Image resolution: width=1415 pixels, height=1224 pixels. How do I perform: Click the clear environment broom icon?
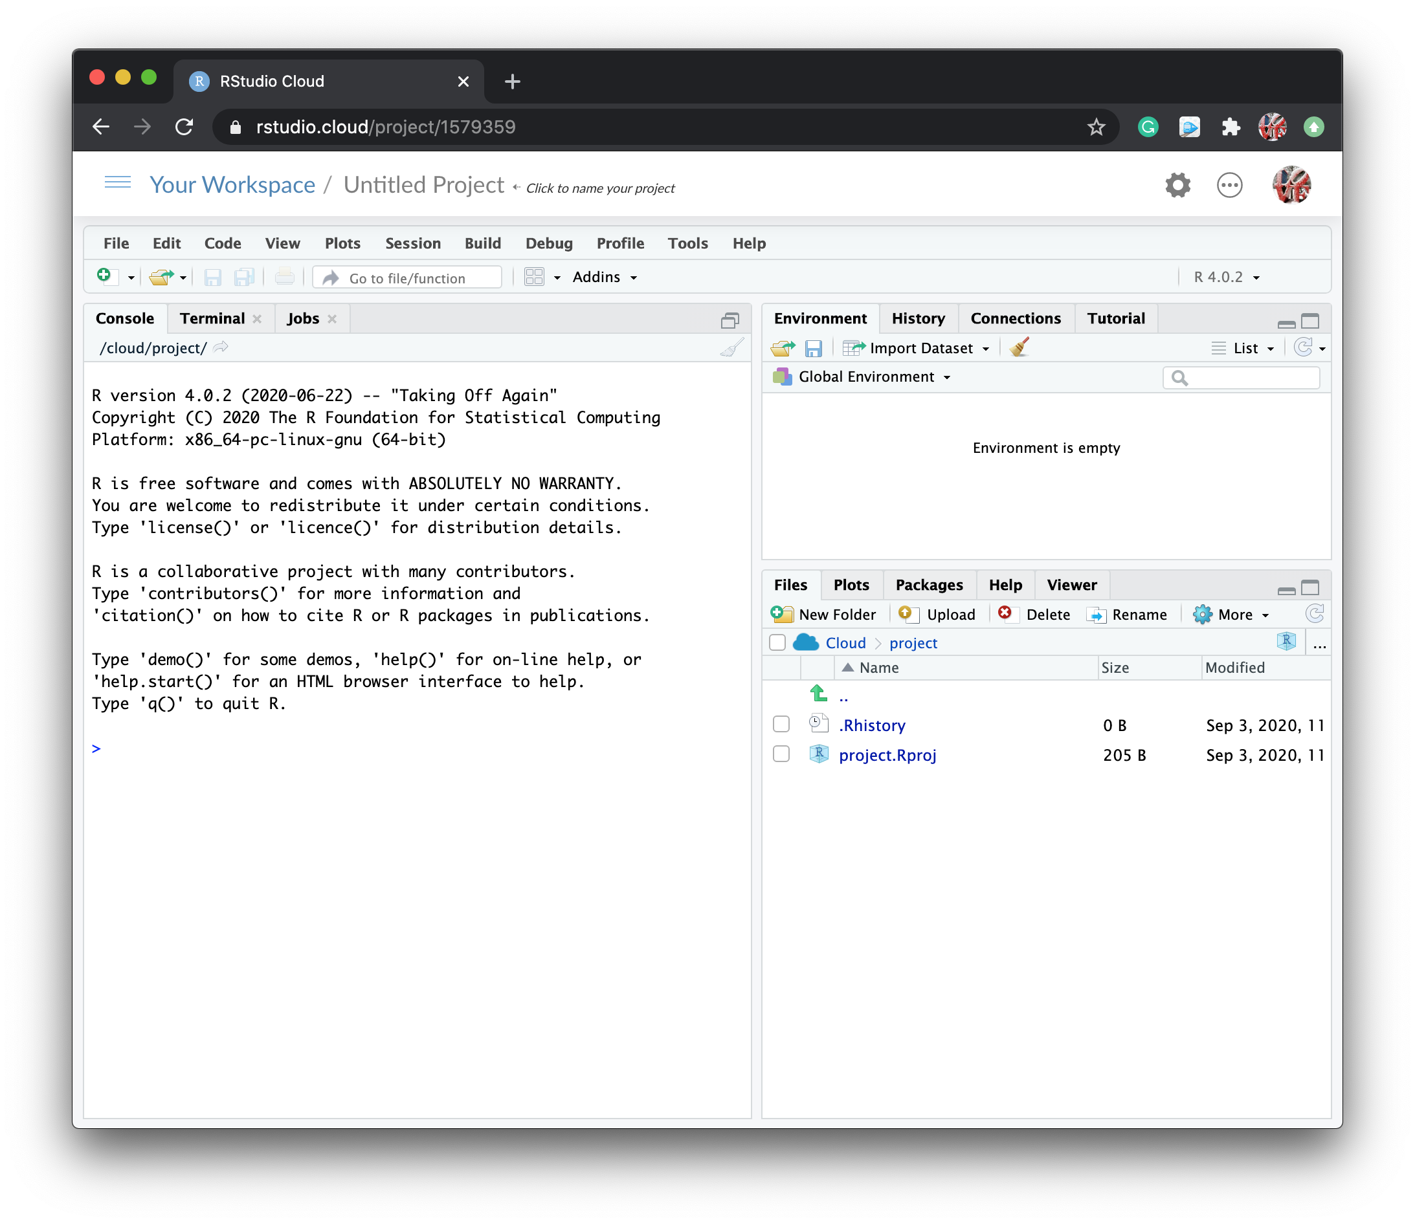1019,347
